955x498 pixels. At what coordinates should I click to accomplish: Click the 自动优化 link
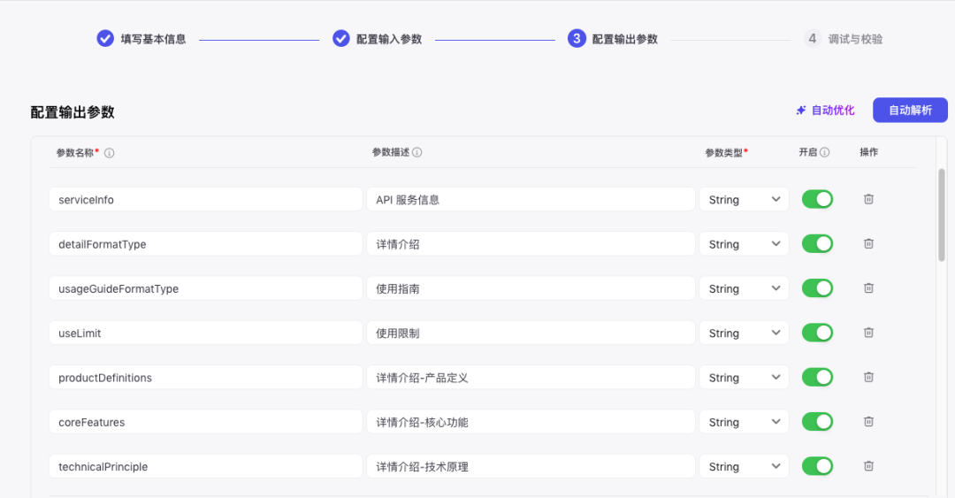click(x=825, y=110)
